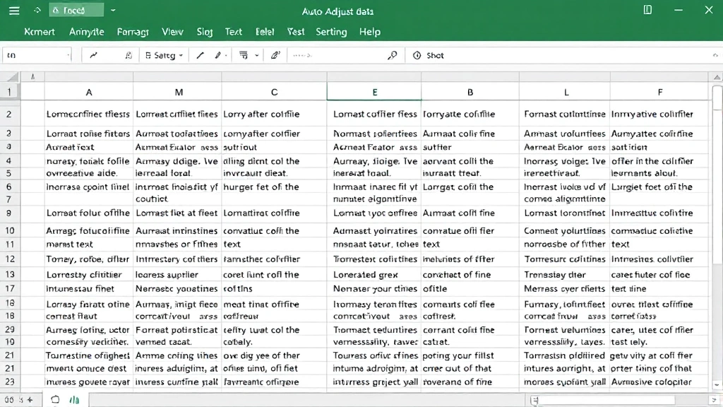
Task: Select the function insert icon on the toolbar
Action: (x=129, y=54)
